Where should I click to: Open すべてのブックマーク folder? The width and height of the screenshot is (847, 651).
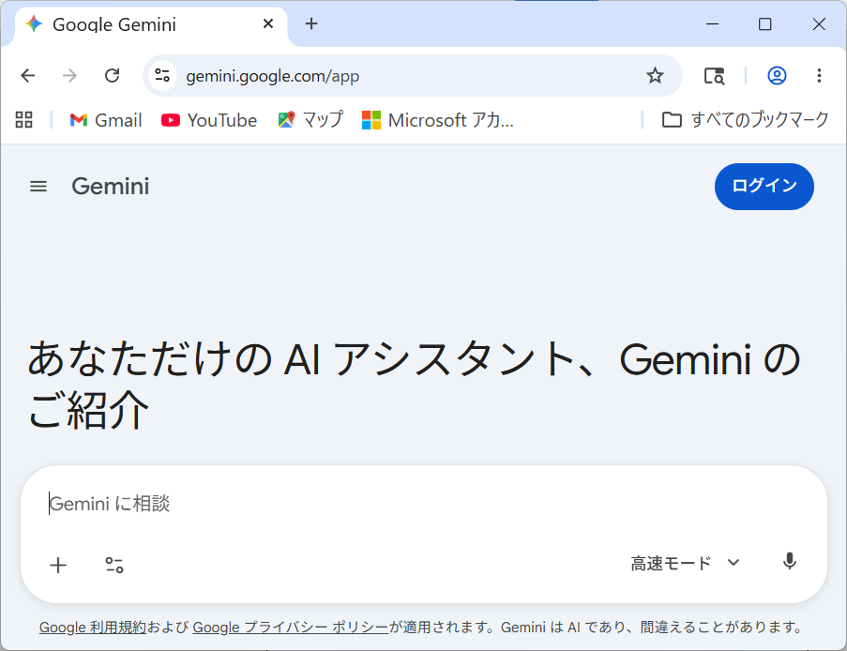click(745, 119)
